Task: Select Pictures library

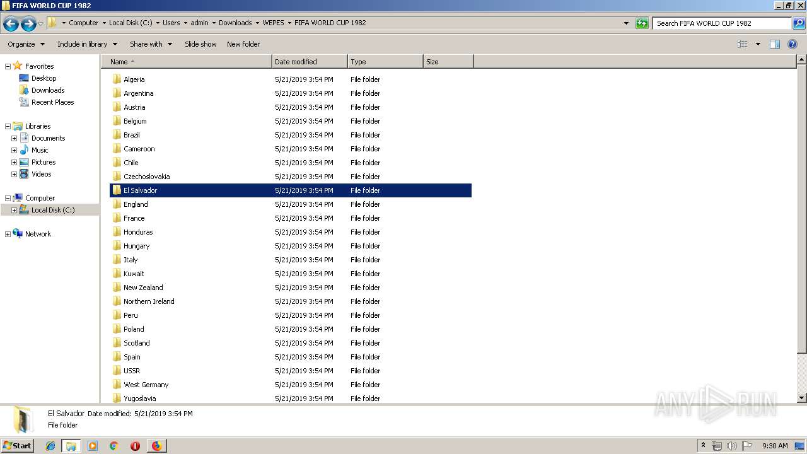Action: point(44,162)
